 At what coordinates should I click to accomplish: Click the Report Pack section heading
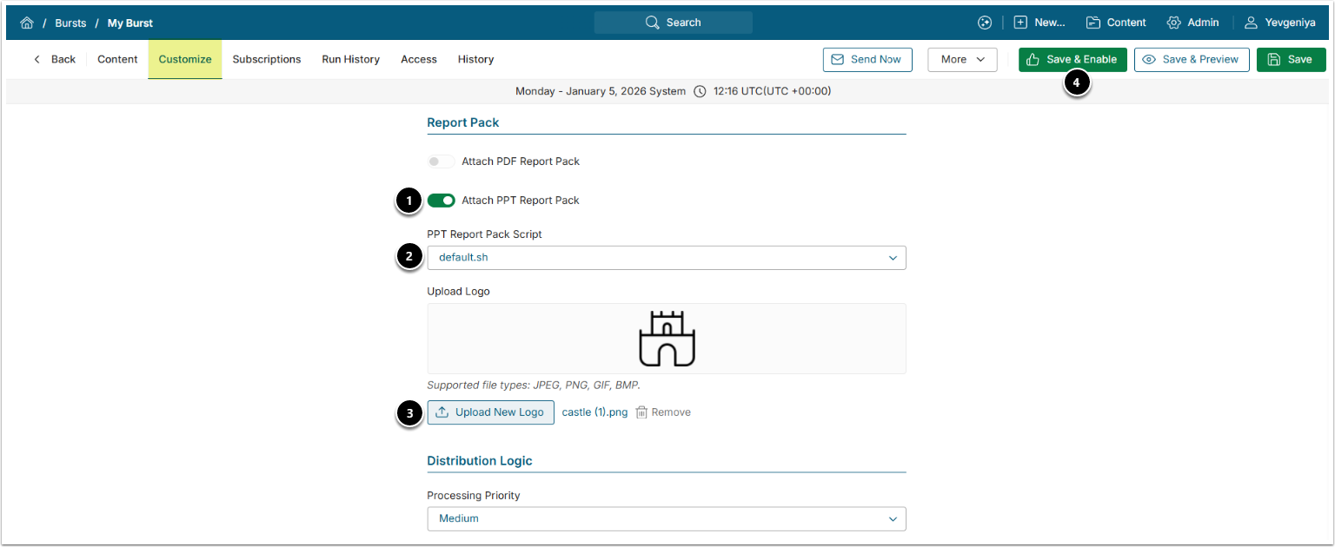pos(463,122)
